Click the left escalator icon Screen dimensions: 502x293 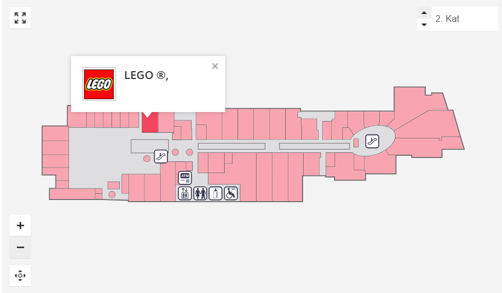tap(161, 156)
